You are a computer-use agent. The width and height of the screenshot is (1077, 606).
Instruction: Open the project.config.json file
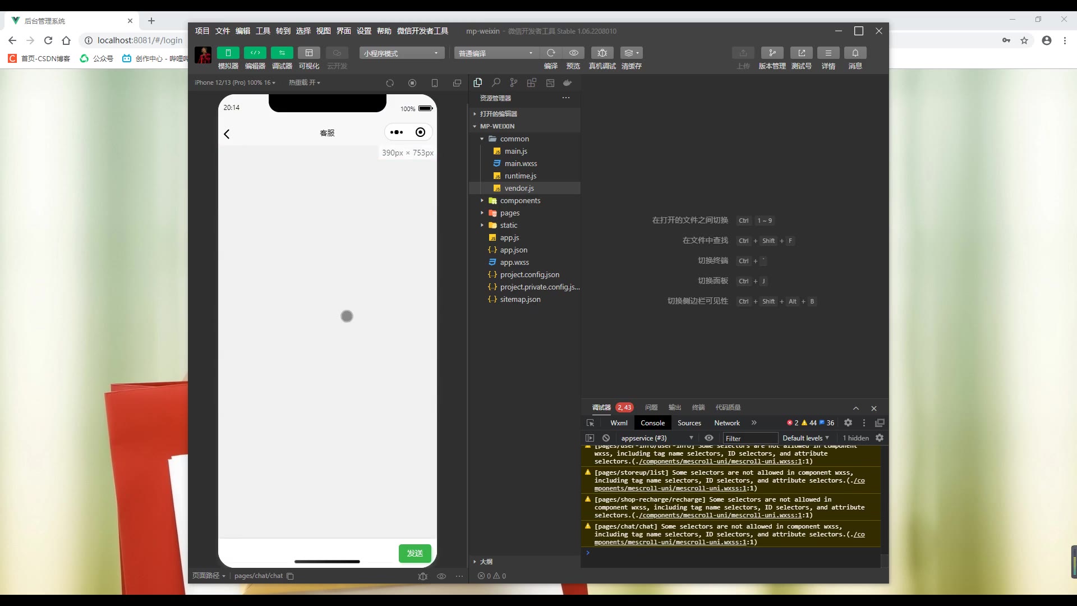(x=524, y=274)
